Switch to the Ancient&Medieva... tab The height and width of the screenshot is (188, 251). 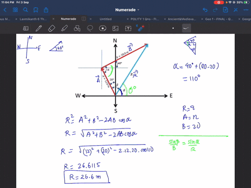(x=182, y=19)
